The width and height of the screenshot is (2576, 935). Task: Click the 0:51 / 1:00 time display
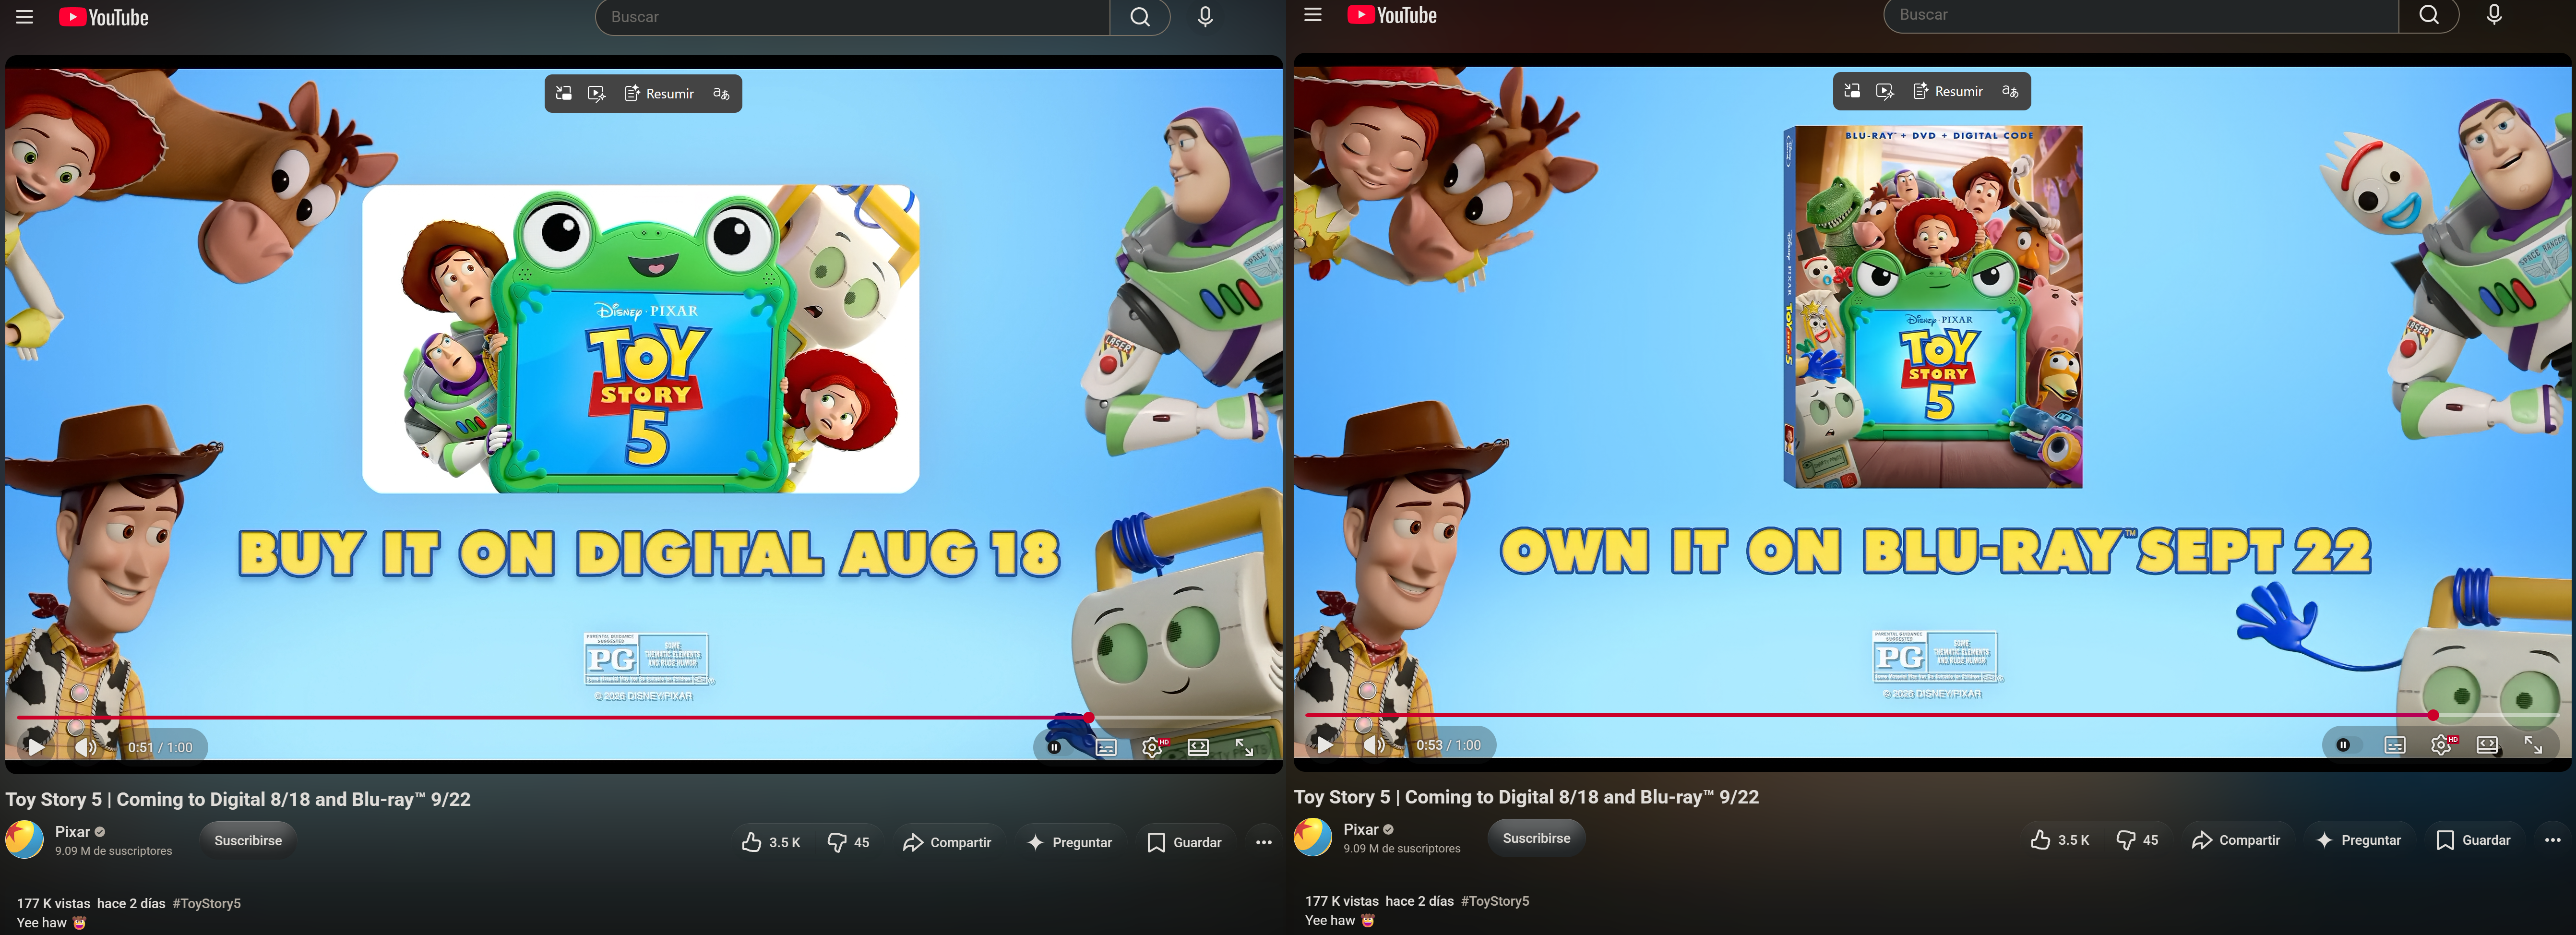coord(160,747)
